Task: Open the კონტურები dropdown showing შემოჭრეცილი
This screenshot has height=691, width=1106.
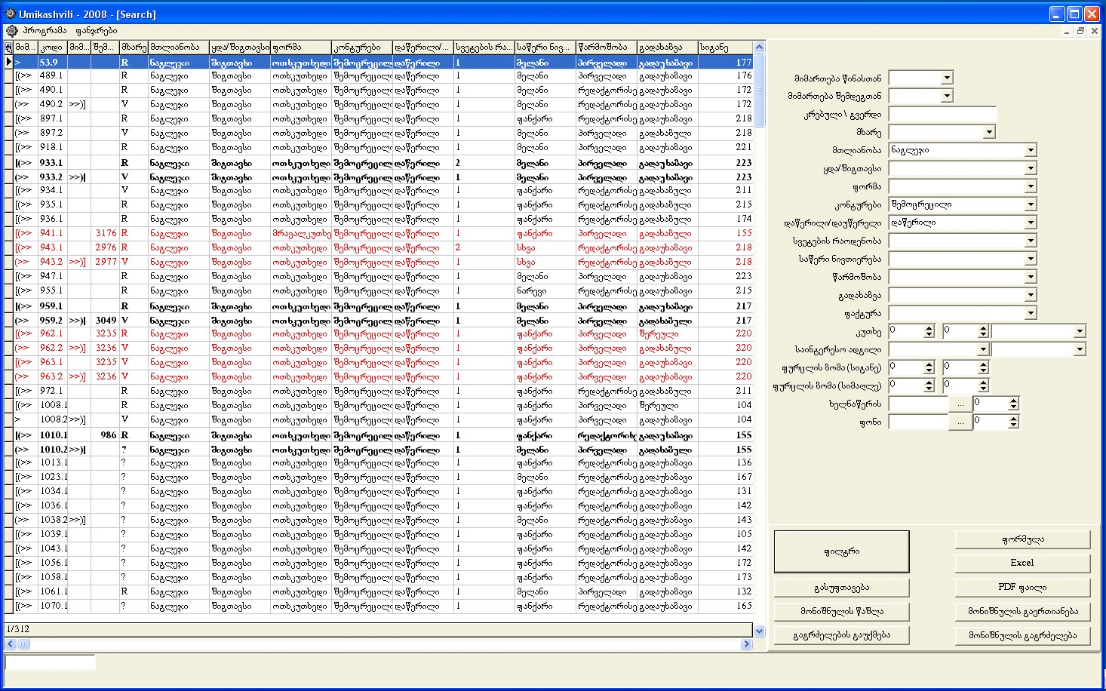Action: click(x=1031, y=204)
